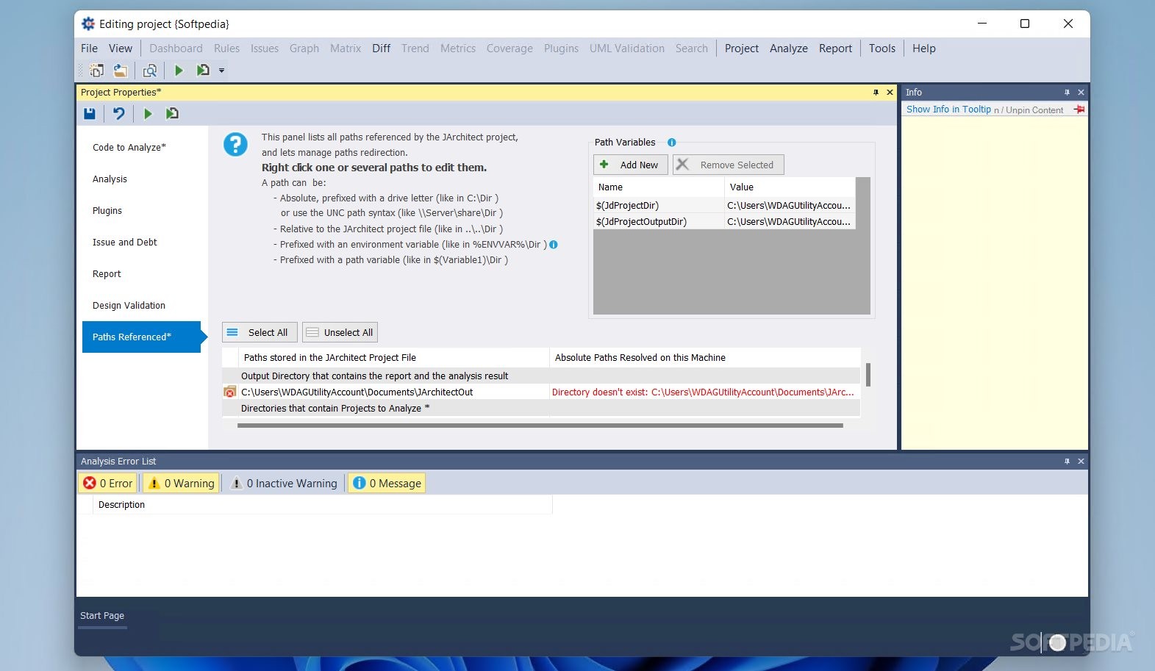Image resolution: width=1155 pixels, height=671 pixels.
Task: Click the Directory doesn't exist error text
Action: click(x=703, y=392)
